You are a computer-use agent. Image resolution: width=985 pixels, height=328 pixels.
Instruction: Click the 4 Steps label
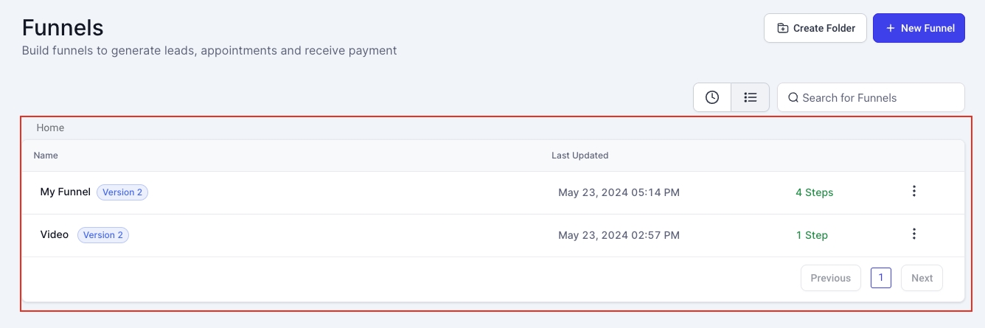point(814,192)
